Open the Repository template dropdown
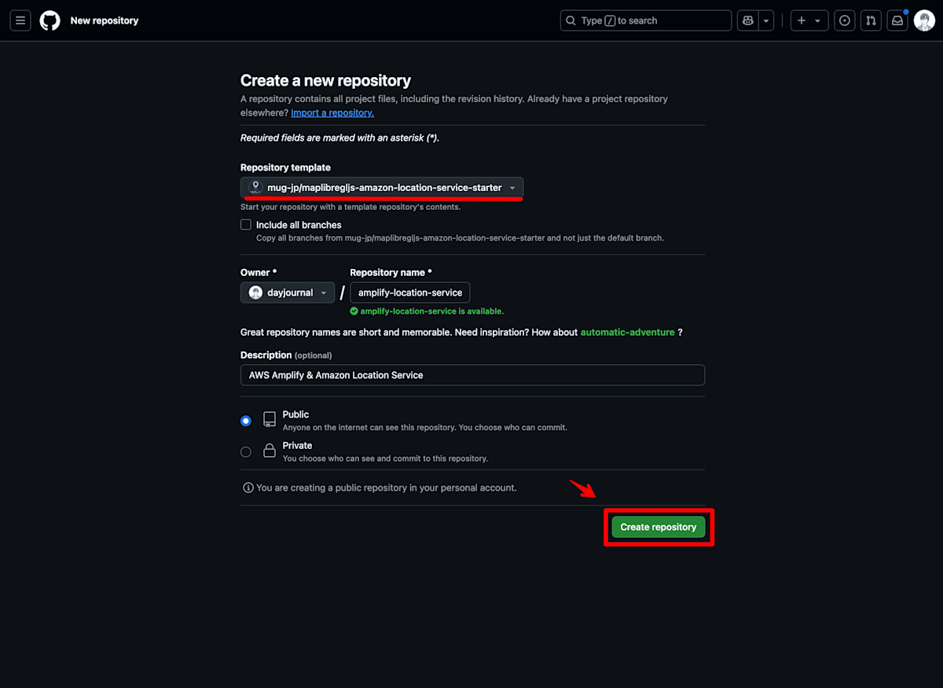Screen dimensions: 943x688 [382, 188]
